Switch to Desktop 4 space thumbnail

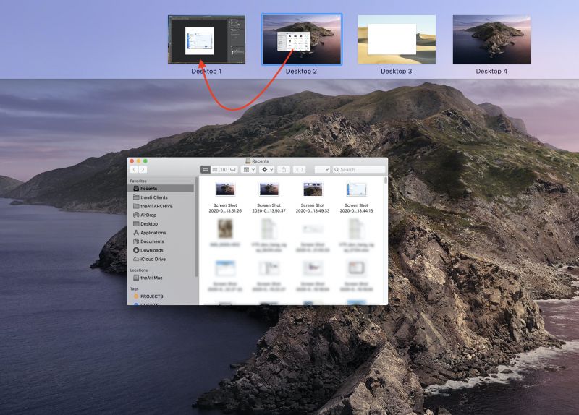[x=491, y=40]
